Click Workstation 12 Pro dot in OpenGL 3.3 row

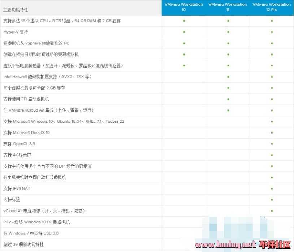click(272, 144)
